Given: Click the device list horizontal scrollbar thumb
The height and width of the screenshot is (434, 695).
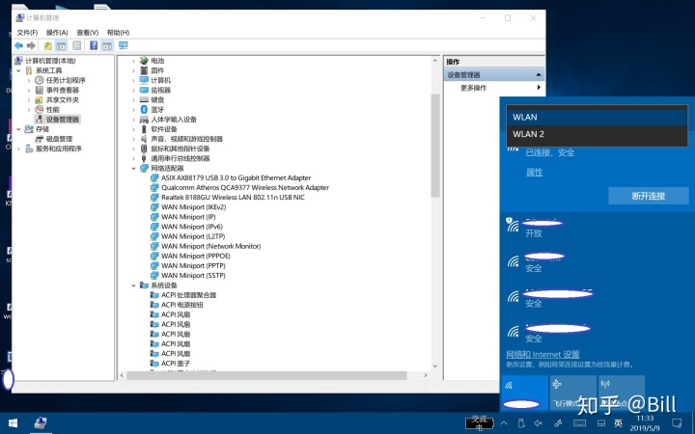Looking at the screenshot, I should 266,375.
